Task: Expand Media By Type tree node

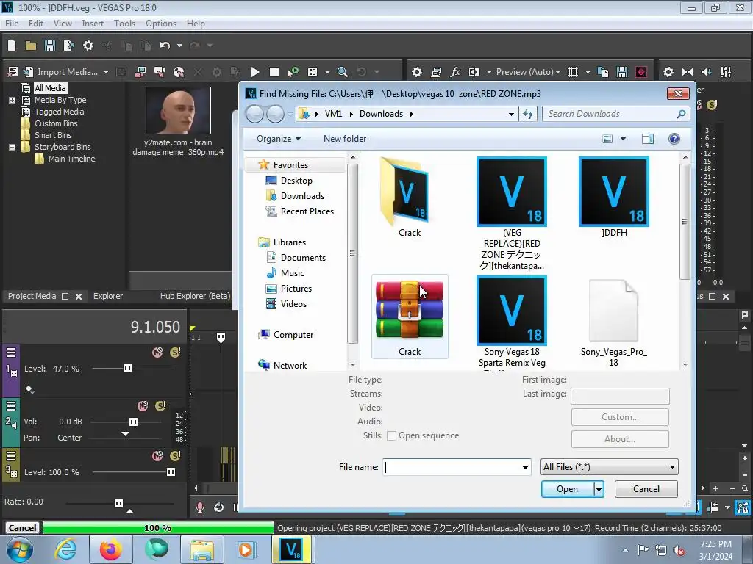Action: pos(12,100)
